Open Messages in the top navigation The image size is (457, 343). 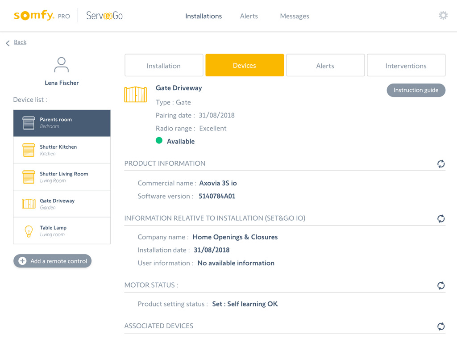295,16
